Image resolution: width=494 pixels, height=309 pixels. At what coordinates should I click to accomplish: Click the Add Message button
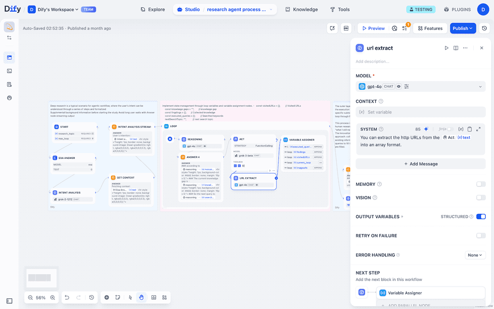click(x=421, y=164)
